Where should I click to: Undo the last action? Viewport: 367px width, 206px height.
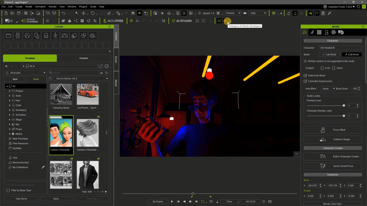tap(63, 13)
